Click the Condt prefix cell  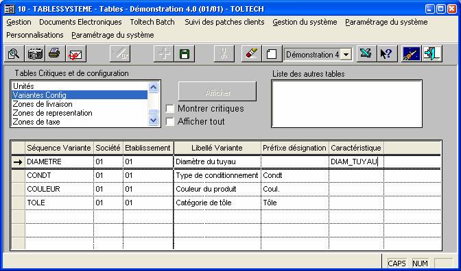click(x=294, y=175)
